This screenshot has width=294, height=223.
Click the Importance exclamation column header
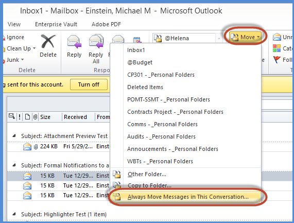tap(20, 117)
